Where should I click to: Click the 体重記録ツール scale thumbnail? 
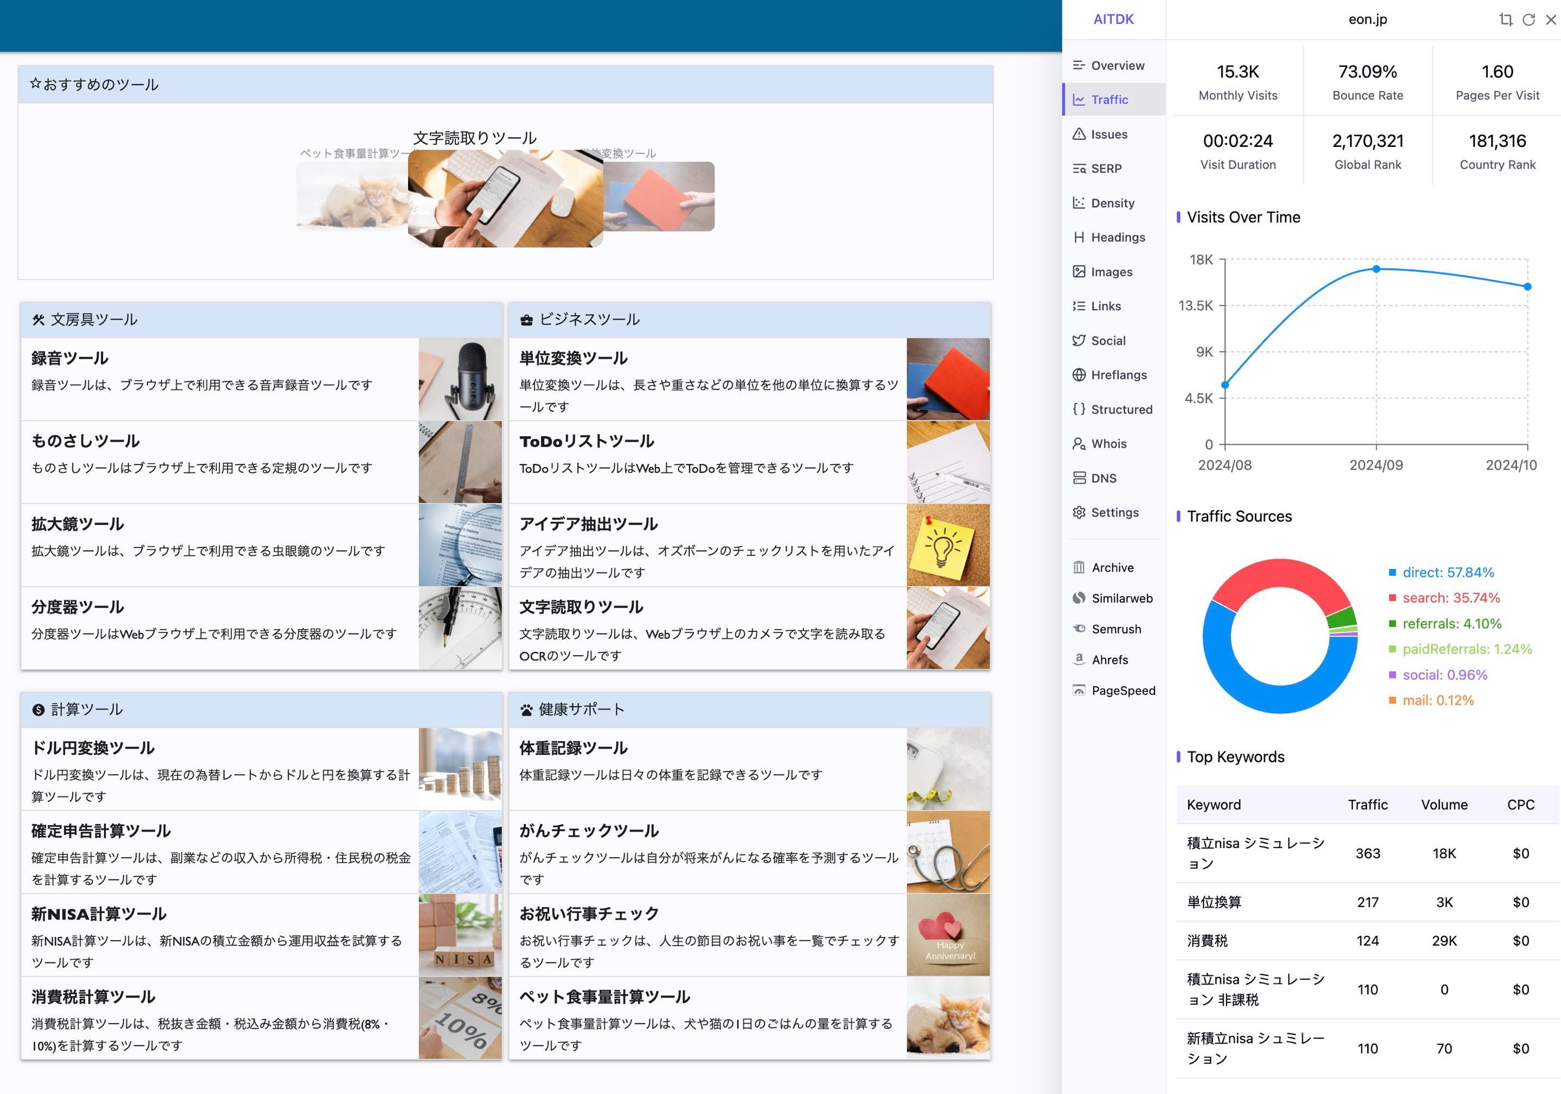(x=949, y=769)
